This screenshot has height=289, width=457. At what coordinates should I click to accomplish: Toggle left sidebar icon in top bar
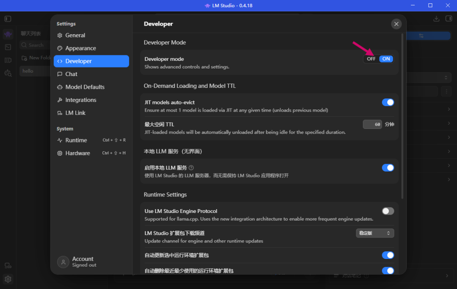pyautogui.click(x=8, y=19)
